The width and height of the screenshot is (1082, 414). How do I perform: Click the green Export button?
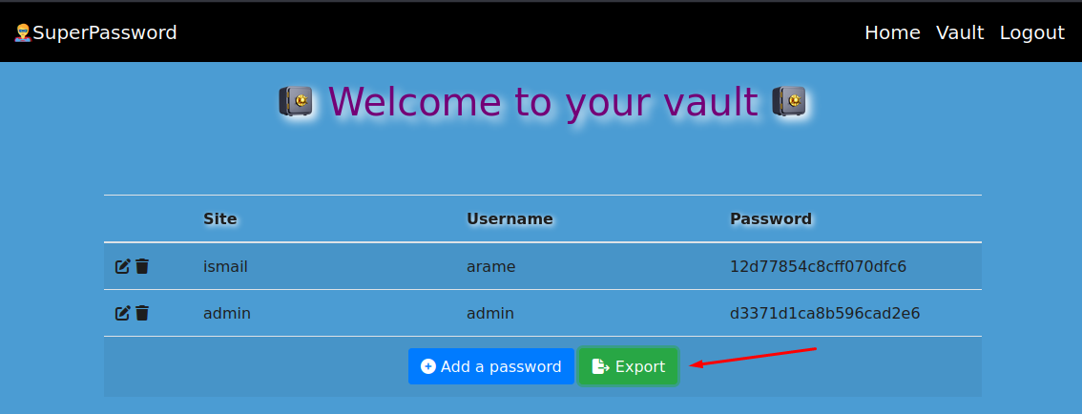point(629,366)
